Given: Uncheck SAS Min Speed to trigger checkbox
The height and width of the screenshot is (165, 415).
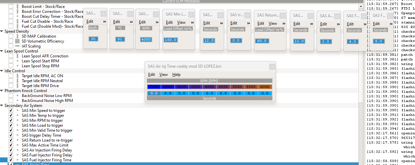Looking at the screenshot, I should (x=11, y=111).
